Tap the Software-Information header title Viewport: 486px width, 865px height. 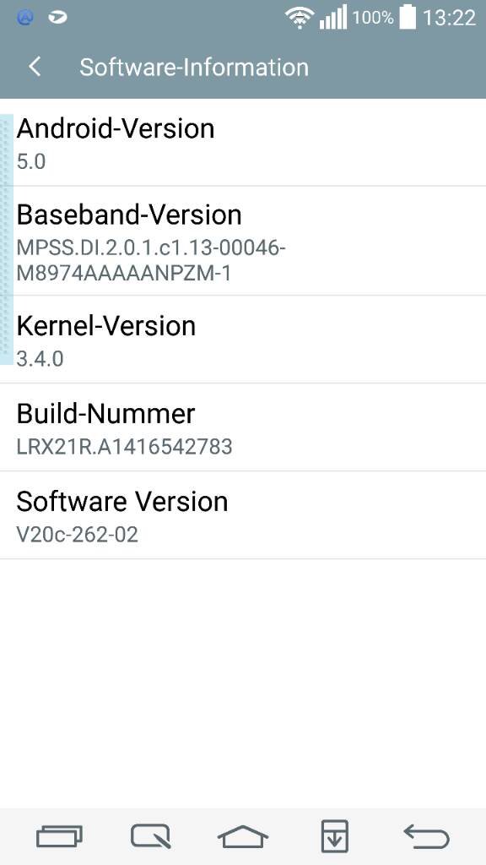click(x=194, y=68)
